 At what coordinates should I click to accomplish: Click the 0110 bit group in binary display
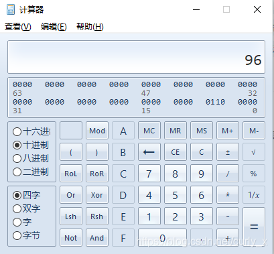(215, 102)
